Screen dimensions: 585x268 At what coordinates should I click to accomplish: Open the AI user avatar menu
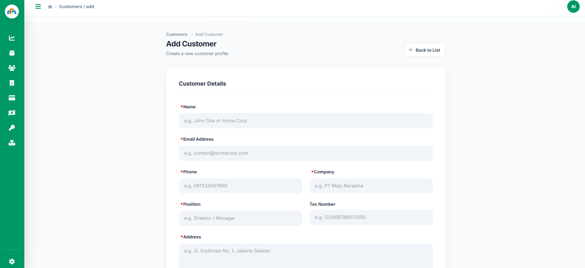click(x=573, y=7)
